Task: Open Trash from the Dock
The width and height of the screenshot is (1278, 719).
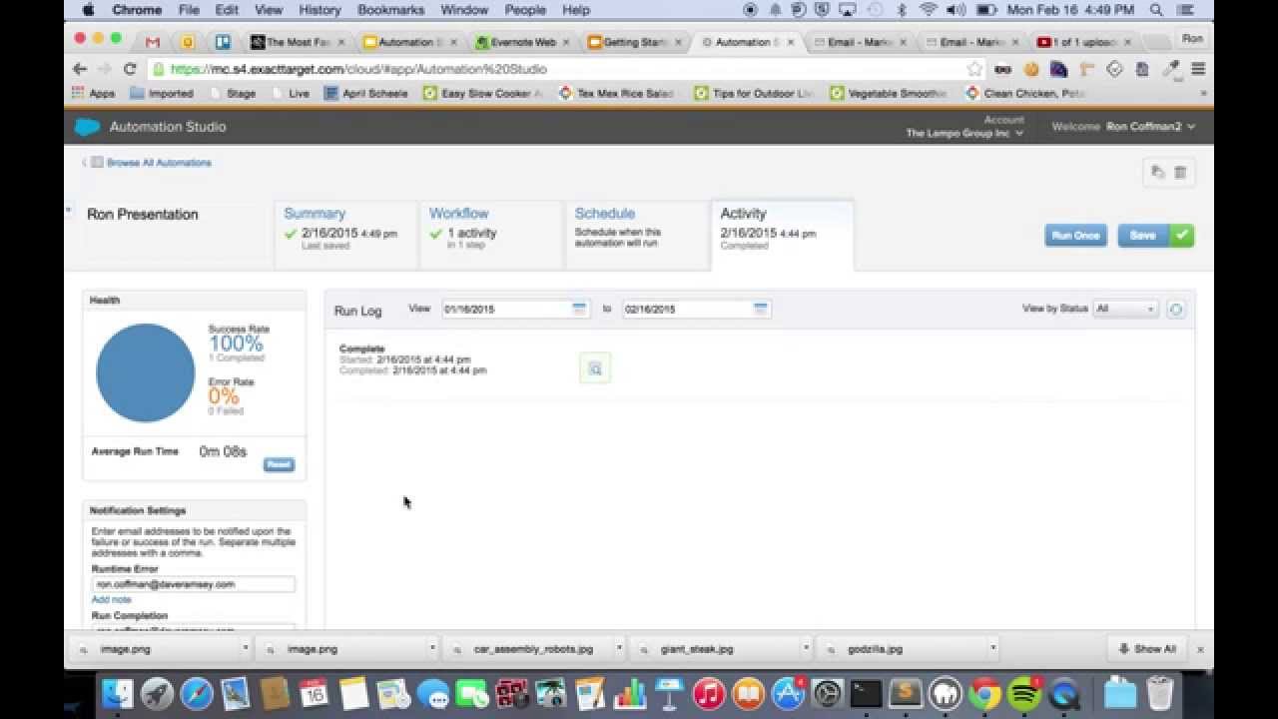Action: point(1160,693)
